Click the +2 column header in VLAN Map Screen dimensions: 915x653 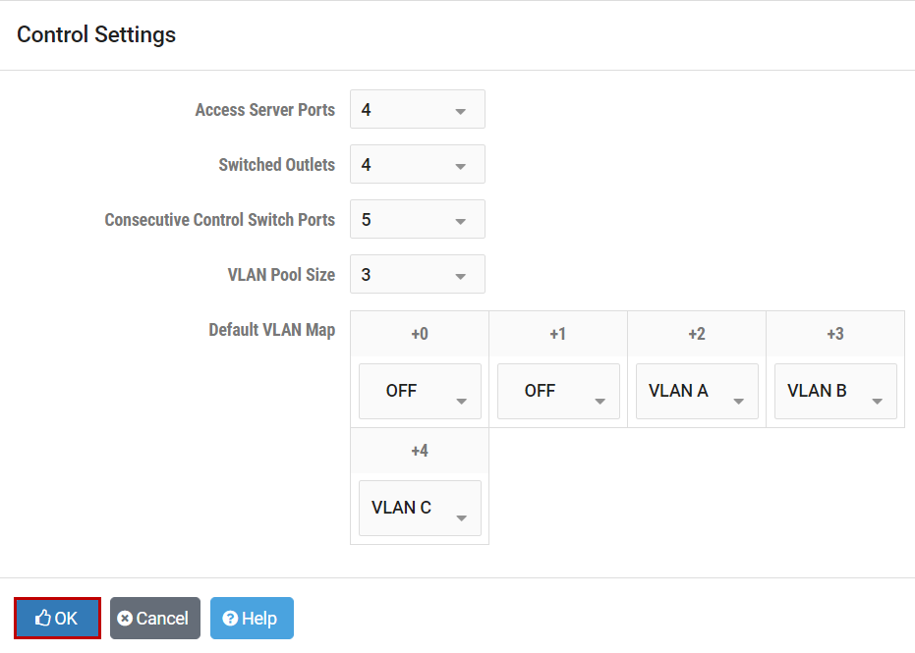[x=696, y=334]
